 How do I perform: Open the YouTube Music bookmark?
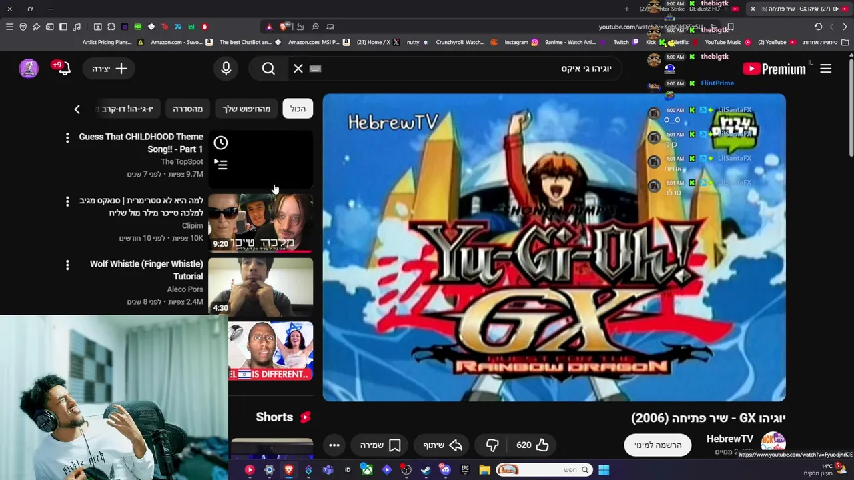pos(727,42)
